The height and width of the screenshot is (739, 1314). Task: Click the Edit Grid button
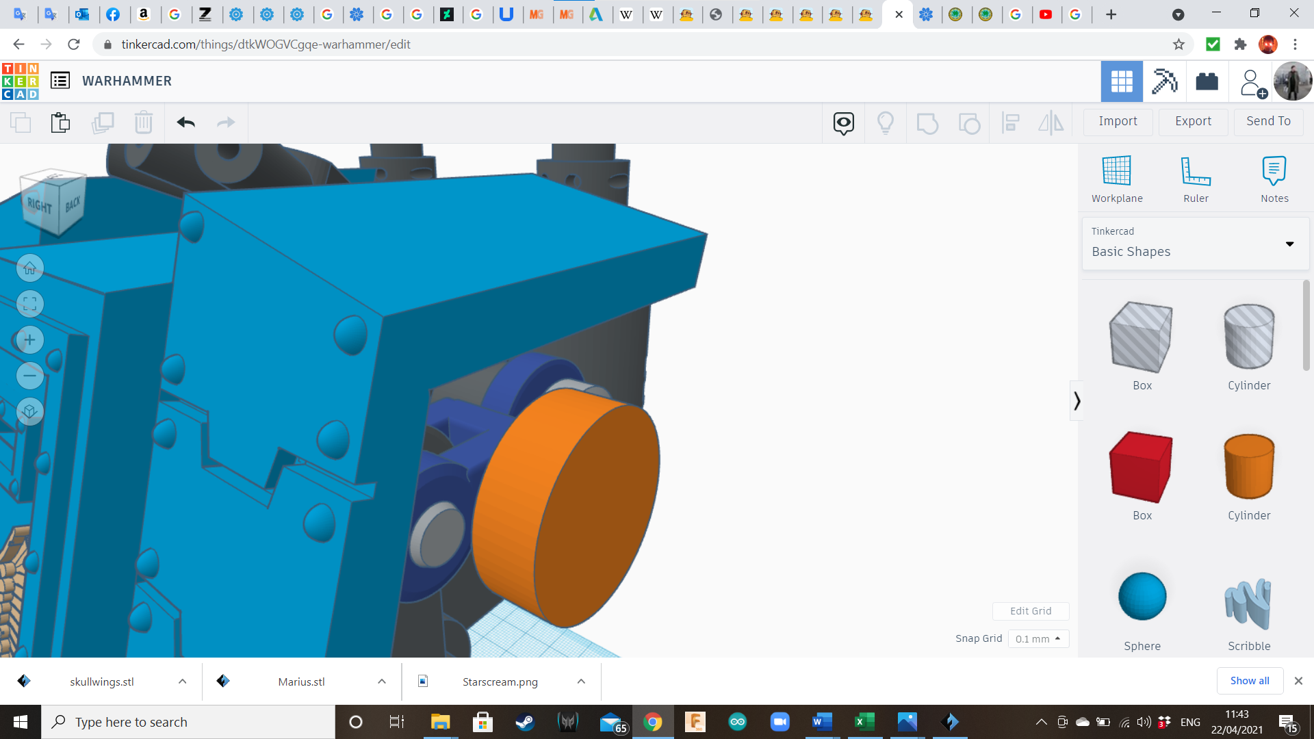click(1030, 611)
